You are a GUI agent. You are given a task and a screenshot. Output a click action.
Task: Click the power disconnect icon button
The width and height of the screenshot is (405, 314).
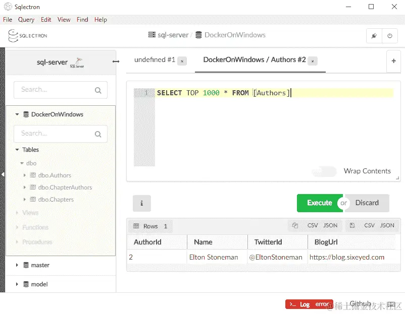[390, 36]
